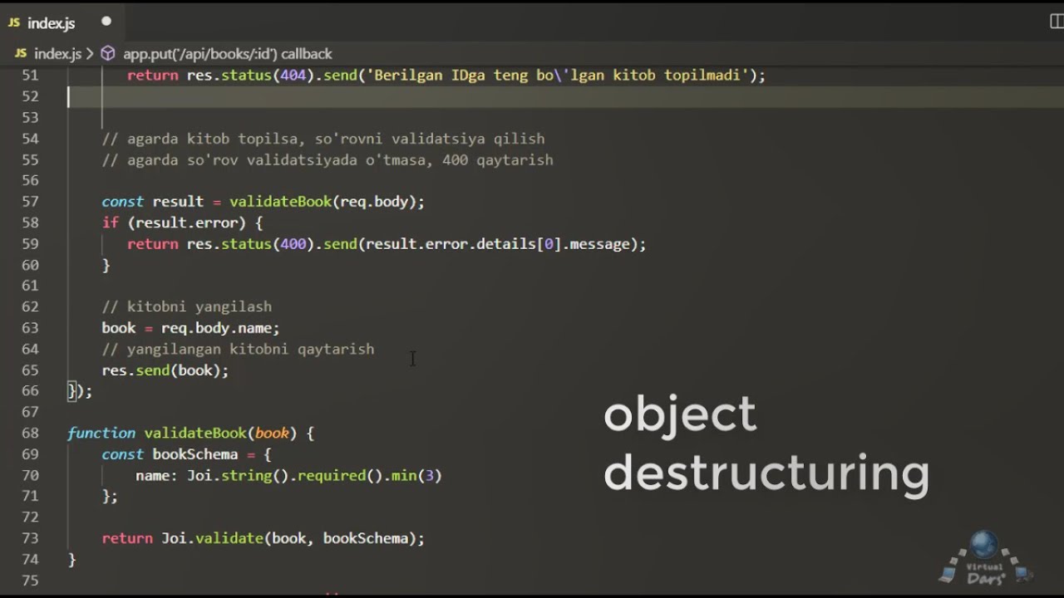Click '.min(3)' on line 70
The height and width of the screenshot is (598, 1064).
pos(412,476)
